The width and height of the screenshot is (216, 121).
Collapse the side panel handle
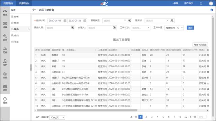point(31,67)
